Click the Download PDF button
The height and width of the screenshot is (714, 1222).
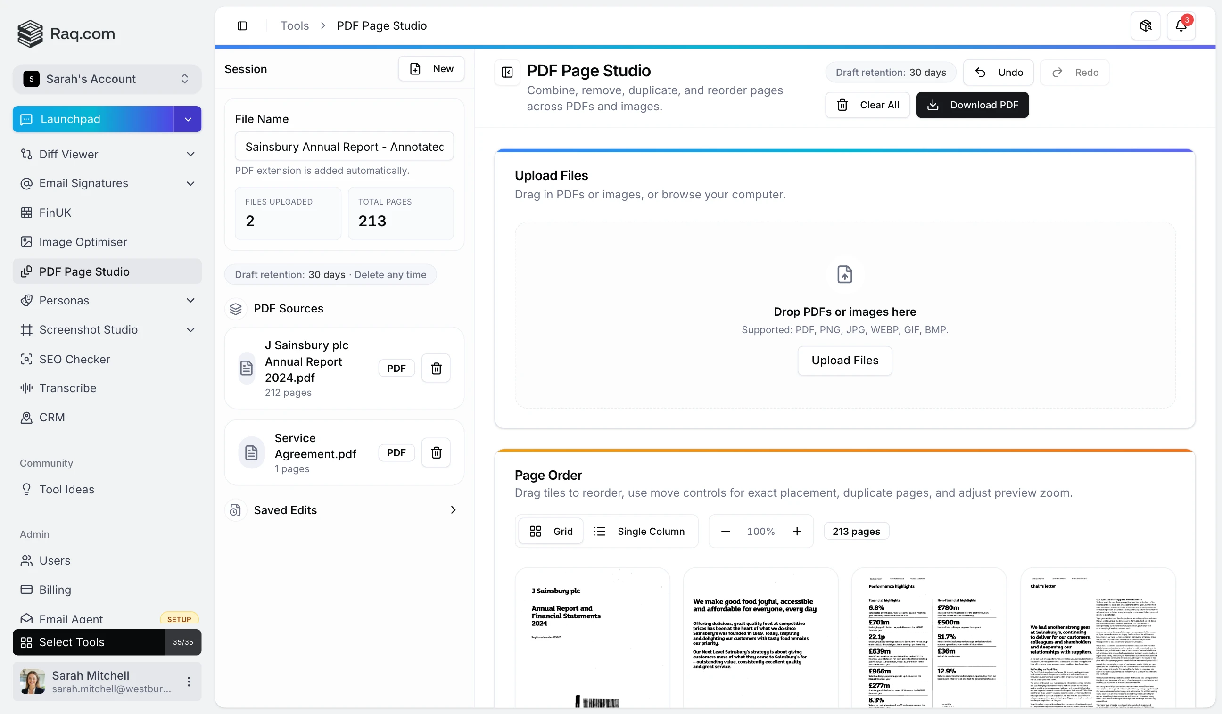coord(973,105)
